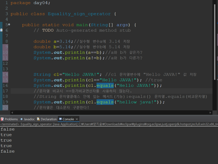Click the highlighted equals on line 16
Viewport: 218px width, 164px height.
click(x=105, y=86)
